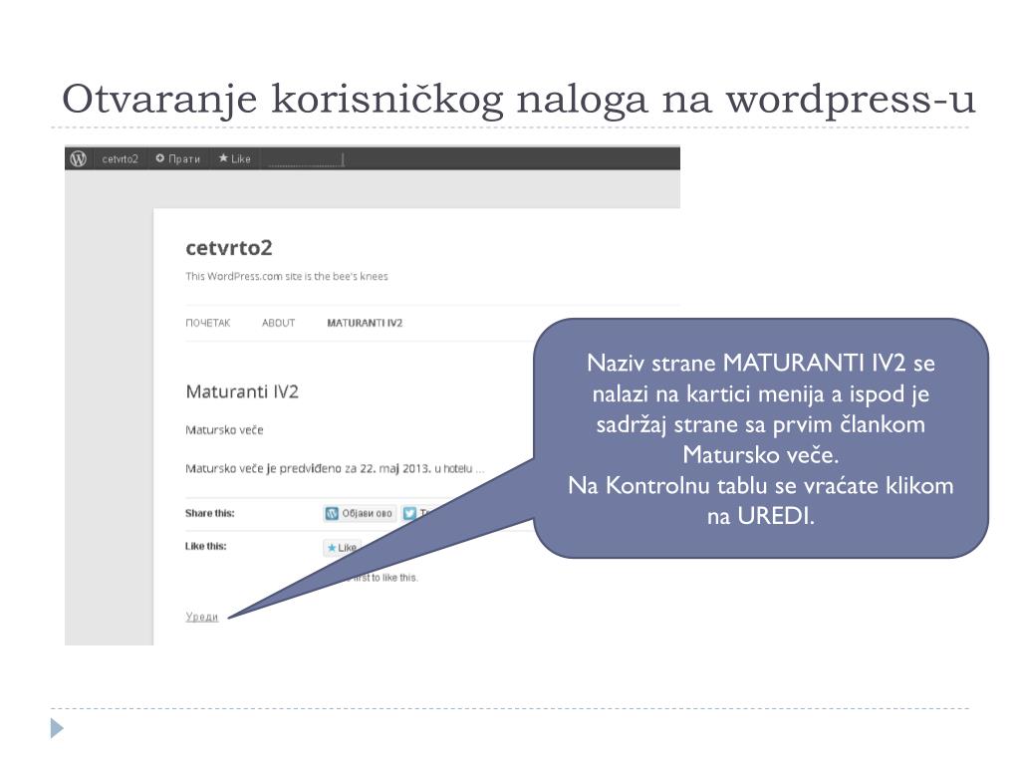Open the ABOUT menu tab
Screen dimensions: 1020x765
coord(279,323)
